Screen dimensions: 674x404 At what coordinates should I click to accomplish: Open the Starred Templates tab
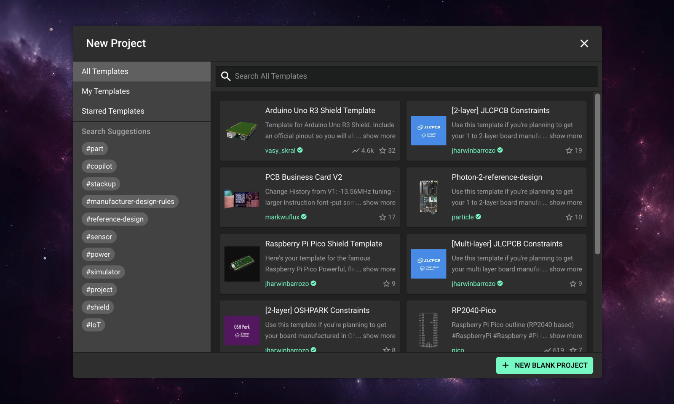pyautogui.click(x=142, y=111)
